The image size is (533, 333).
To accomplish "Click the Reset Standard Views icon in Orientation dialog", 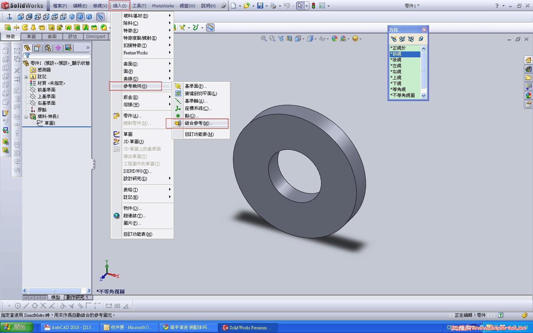I will click(x=411, y=39).
